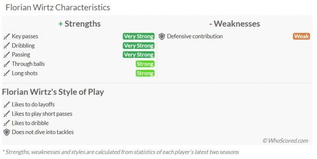The width and height of the screenshot is (317, 159).
Task: Click the shield icon beside Defensive contribution
Action: [x=162, y=37]
